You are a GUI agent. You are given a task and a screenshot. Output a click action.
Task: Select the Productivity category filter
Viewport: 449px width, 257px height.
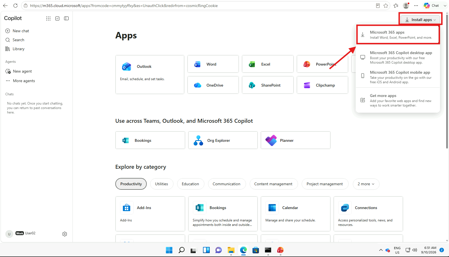click(x=131, y=184)
